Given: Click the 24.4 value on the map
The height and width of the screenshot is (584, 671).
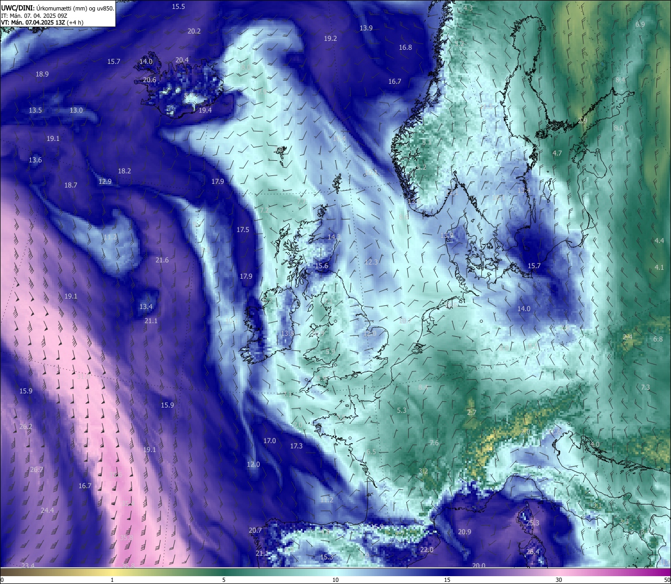Looking at the screenshot, I should [47, 510].
